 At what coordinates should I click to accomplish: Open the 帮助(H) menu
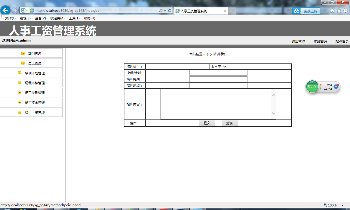coord(89,18)
